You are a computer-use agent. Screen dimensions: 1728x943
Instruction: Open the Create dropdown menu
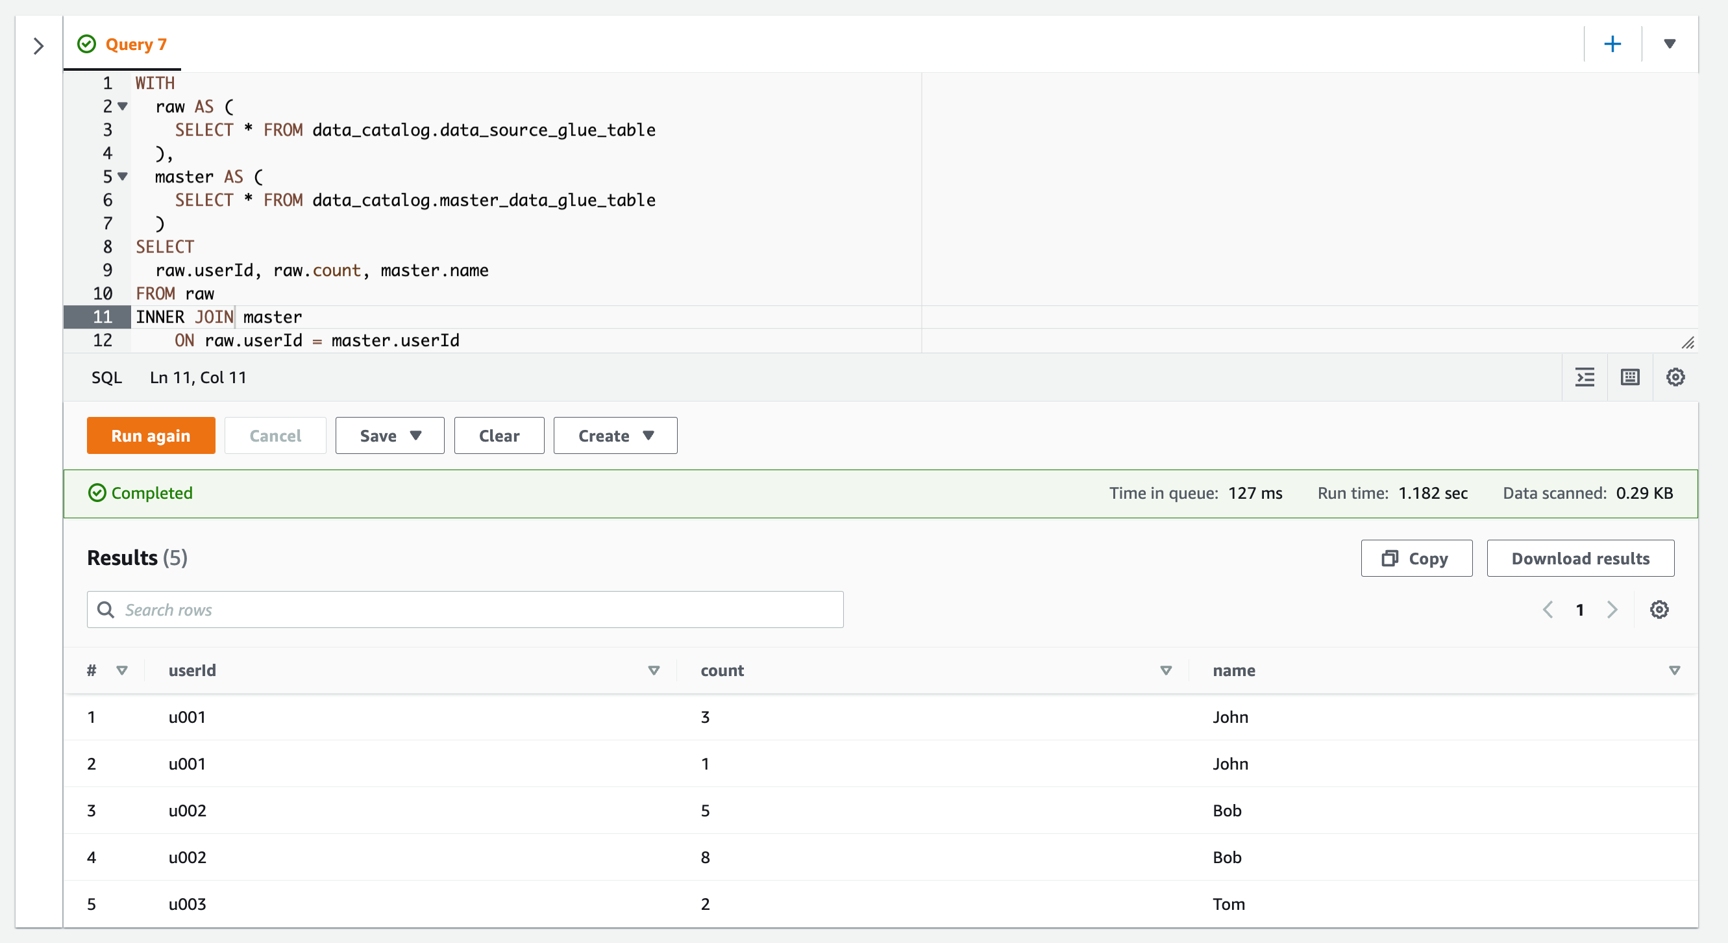click(x=615, y=436)
